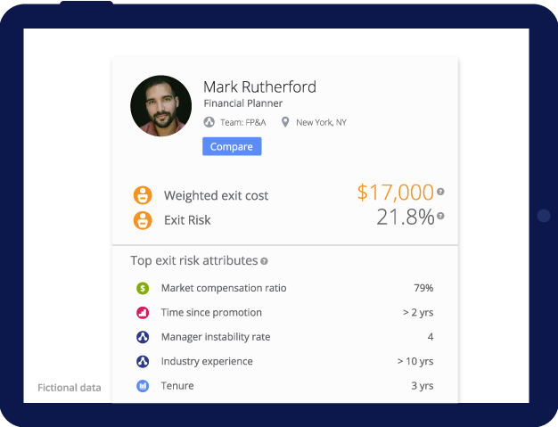558x427 pixels.
Task: Click the green dollar Market compensation icon
Action: tap(143, 288)
